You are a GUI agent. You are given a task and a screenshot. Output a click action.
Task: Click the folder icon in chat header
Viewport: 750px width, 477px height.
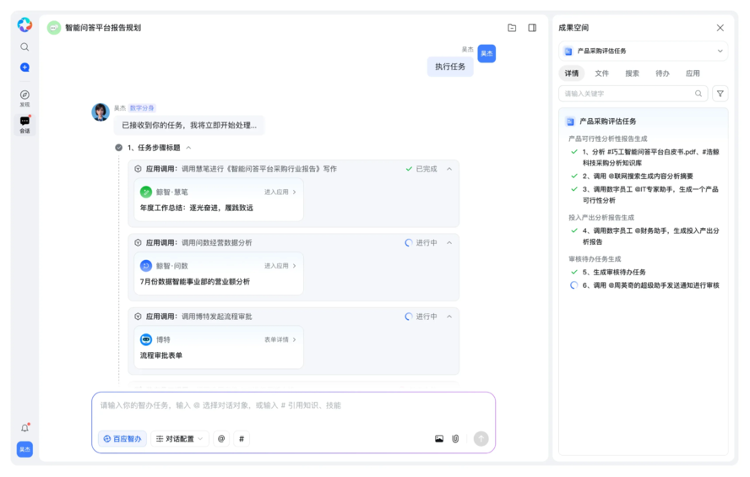tap(512, 28)
